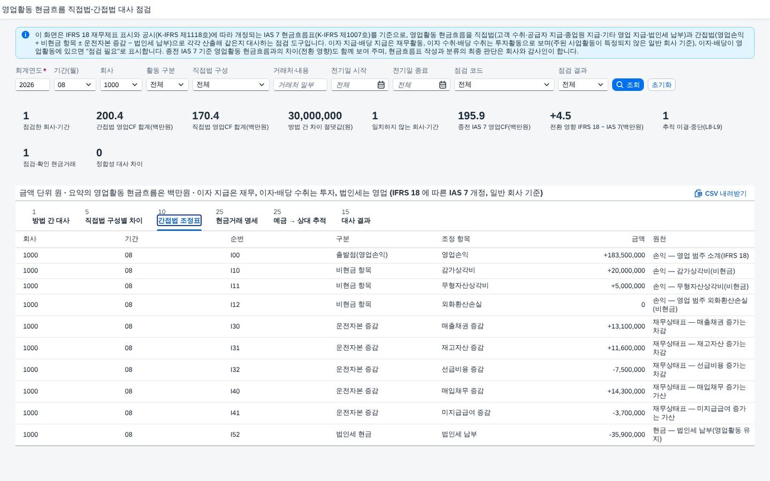
Task: Switch to the 방법 간 대사 tab
Action: pyautogui.click(x=51, y=216)
